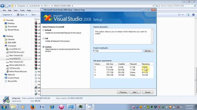Open the pink round taskbar app icon
Screen dimensions: 197x110
click(x=62, y=107)
